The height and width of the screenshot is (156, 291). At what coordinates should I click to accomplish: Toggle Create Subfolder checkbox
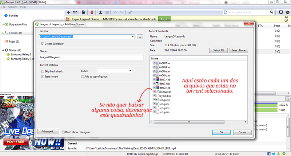(x=43, y=44)
